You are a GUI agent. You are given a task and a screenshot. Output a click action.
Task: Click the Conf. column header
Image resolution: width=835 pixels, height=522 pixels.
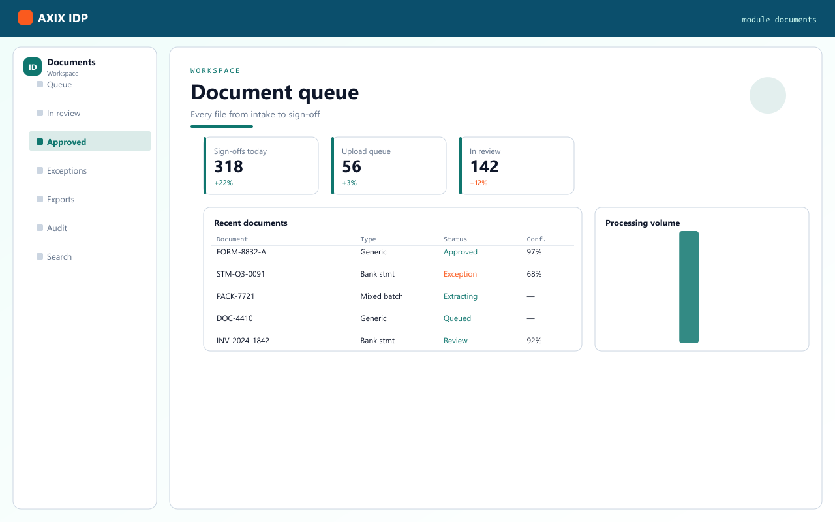click(x=536, y=239)
